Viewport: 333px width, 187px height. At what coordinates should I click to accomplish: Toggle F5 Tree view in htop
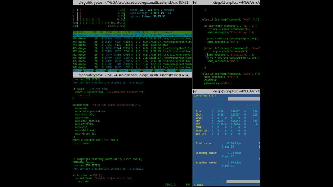point(122,70)
